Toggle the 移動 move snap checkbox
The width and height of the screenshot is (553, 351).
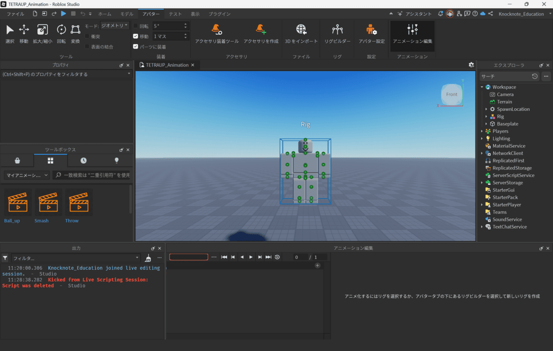[x=136, y=36]
